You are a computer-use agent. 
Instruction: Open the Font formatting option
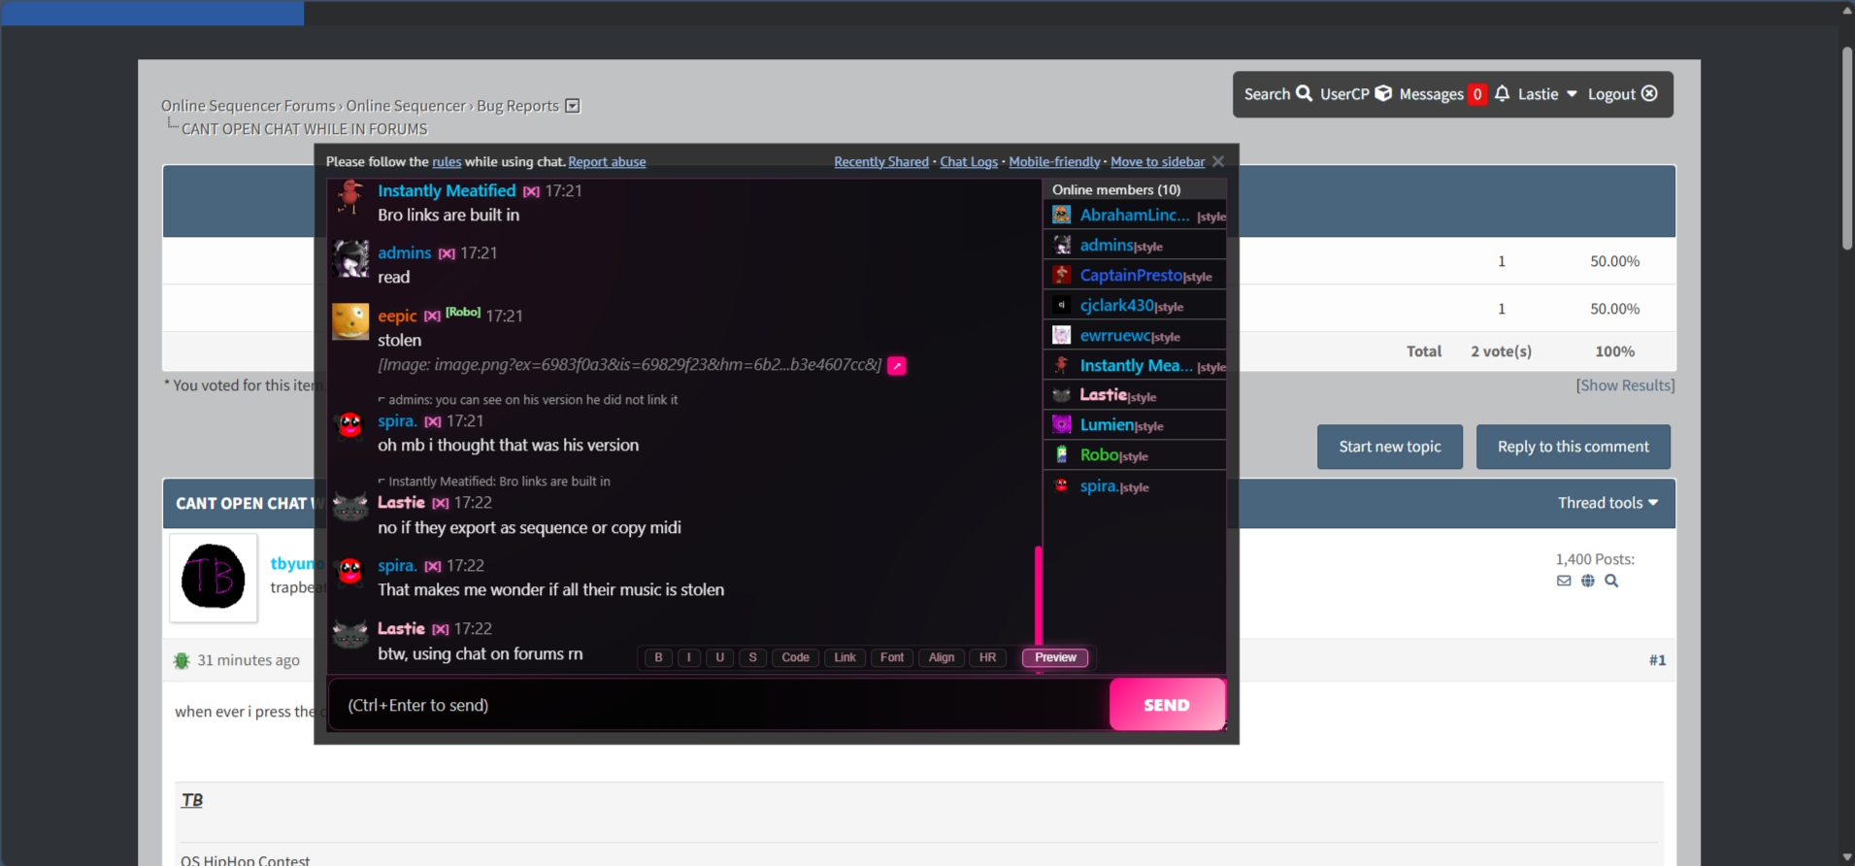click(892, 657)
